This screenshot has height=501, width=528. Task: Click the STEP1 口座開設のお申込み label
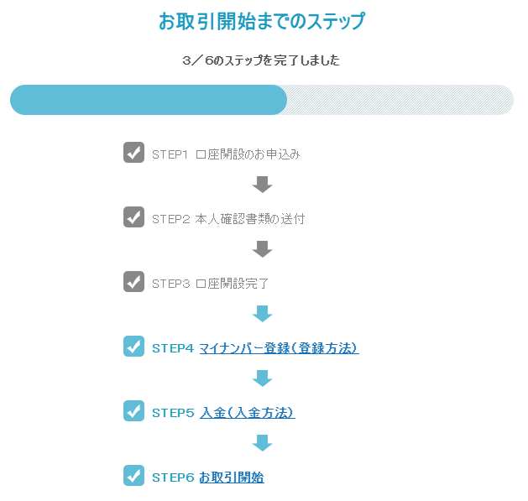click(x=226, y=154)
